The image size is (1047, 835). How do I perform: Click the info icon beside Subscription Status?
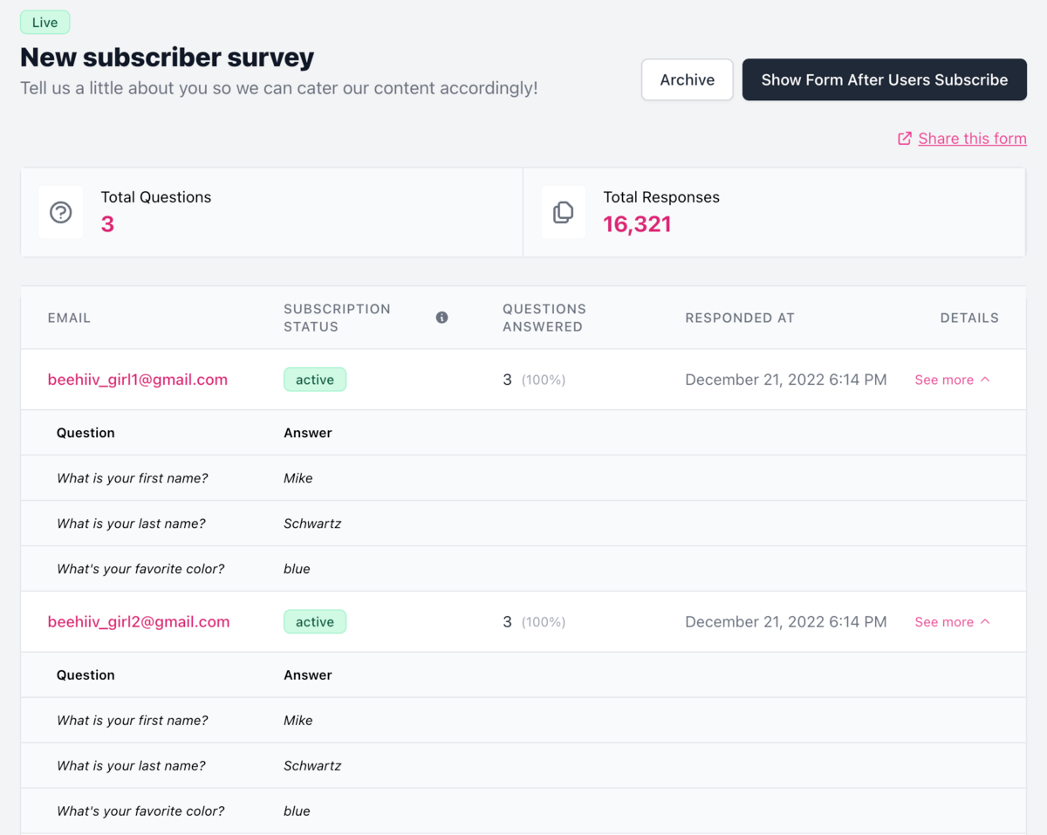pyautogui.click(x=441, y=318)
